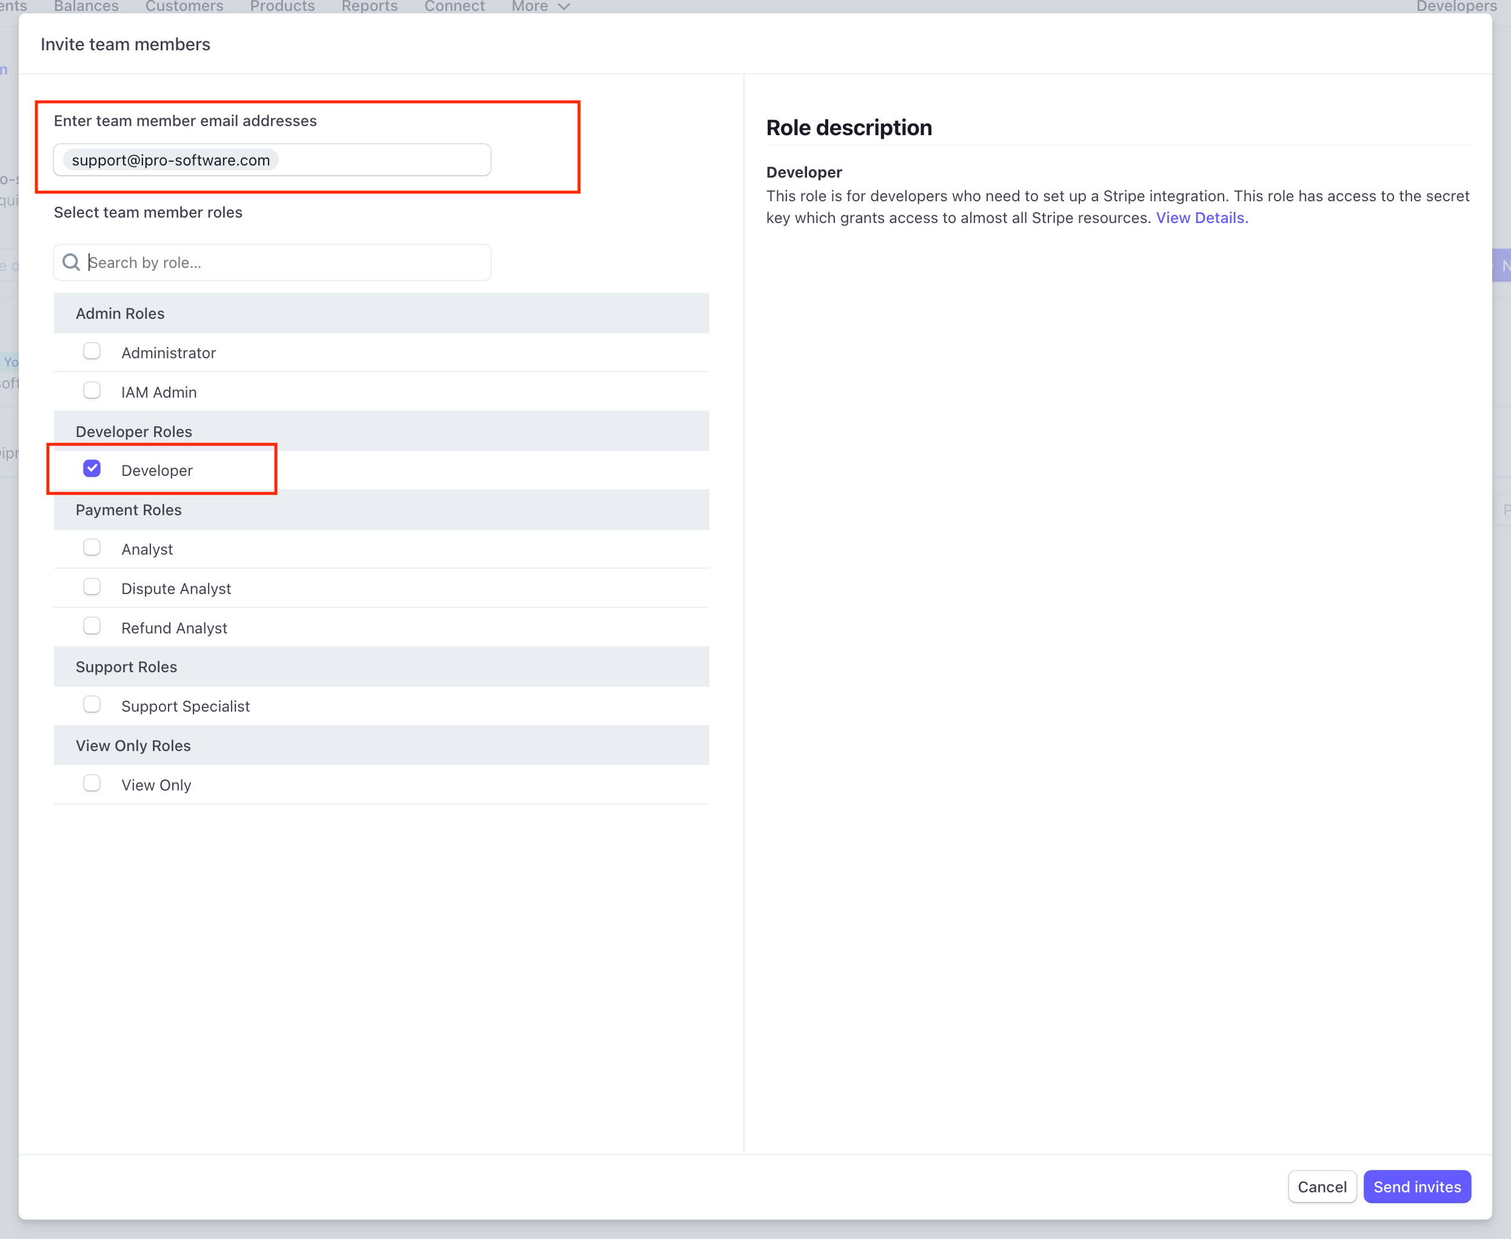1511x1239 pixels.
Task: Select the View Only checkbox
Action: (92, 783)
